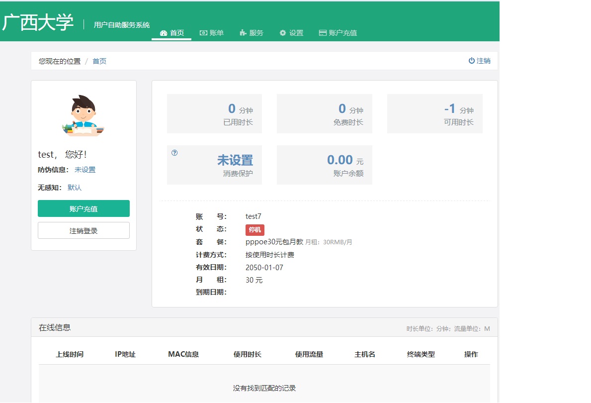Click the card icon beside 账户充值
591x403 pixels.
pyautogui.click(x=323, y=33)
